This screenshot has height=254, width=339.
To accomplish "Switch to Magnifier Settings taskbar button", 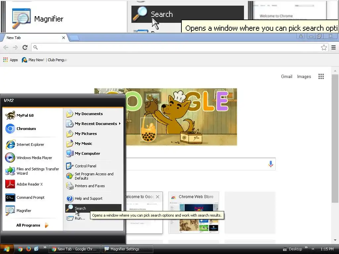I will [127, 249].
